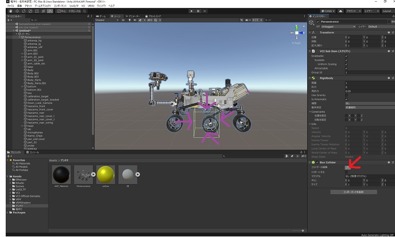Open Collab dropdown

click(328, 11)
